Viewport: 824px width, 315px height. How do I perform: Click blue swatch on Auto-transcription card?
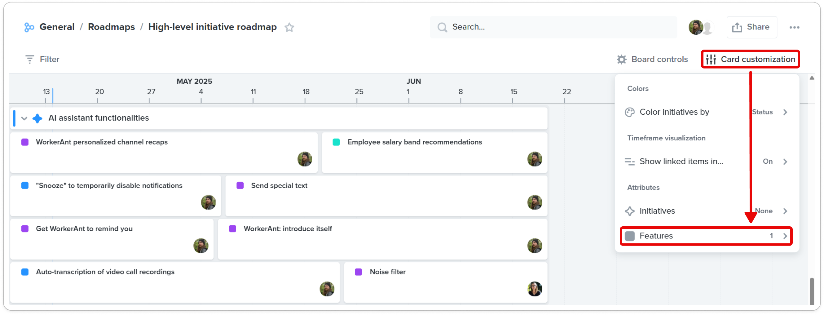pyautogui.click(x=25, y=272)
